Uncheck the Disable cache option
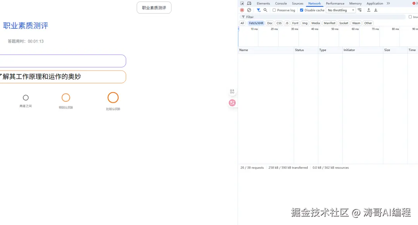Screen dimensions: 418x225 pos(301,10)
